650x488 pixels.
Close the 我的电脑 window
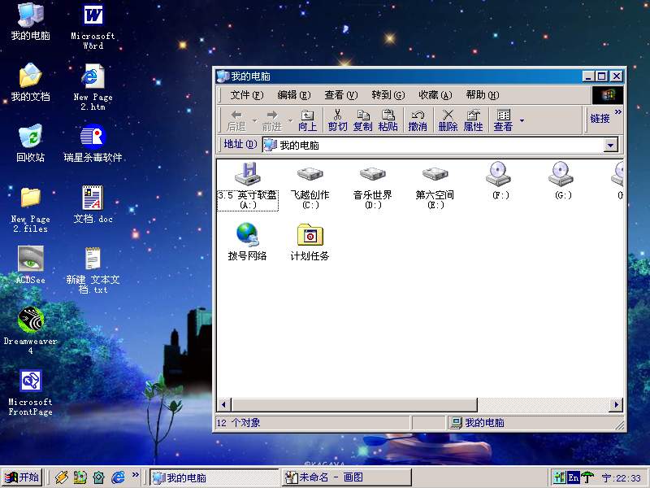(x=617, y=76)
